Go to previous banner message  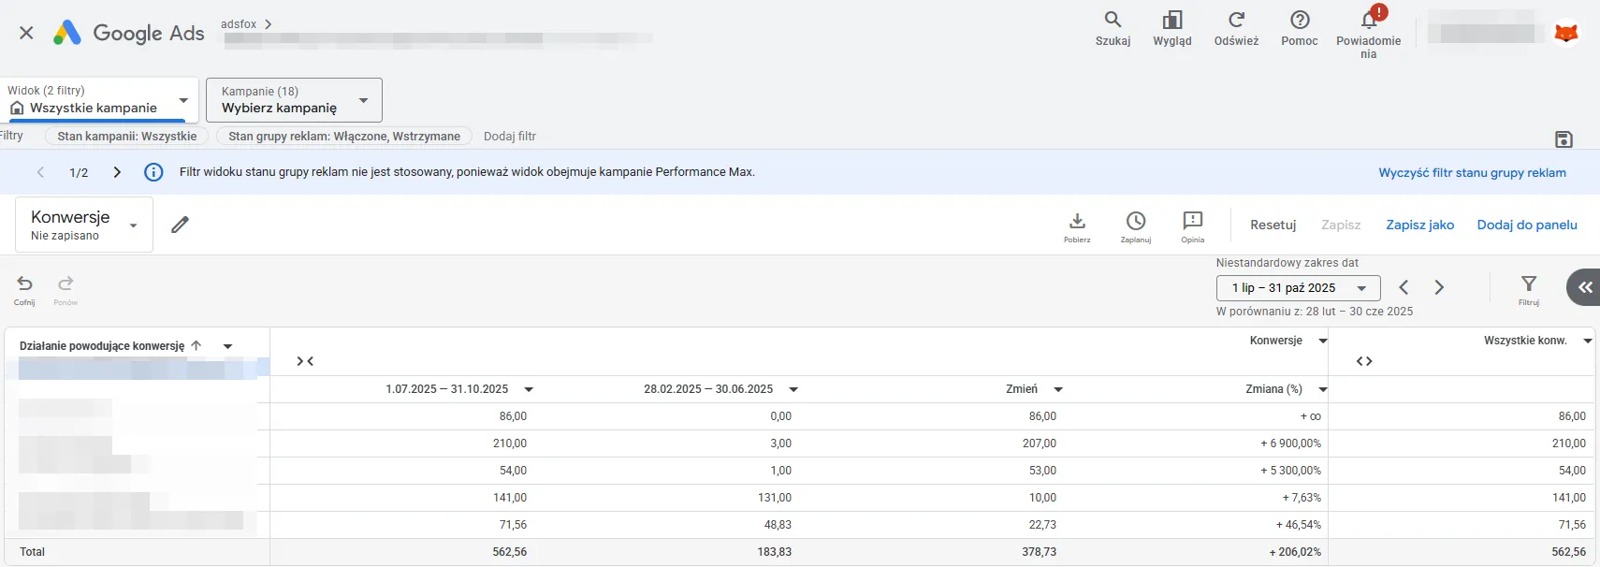click(x=40, y=172)
